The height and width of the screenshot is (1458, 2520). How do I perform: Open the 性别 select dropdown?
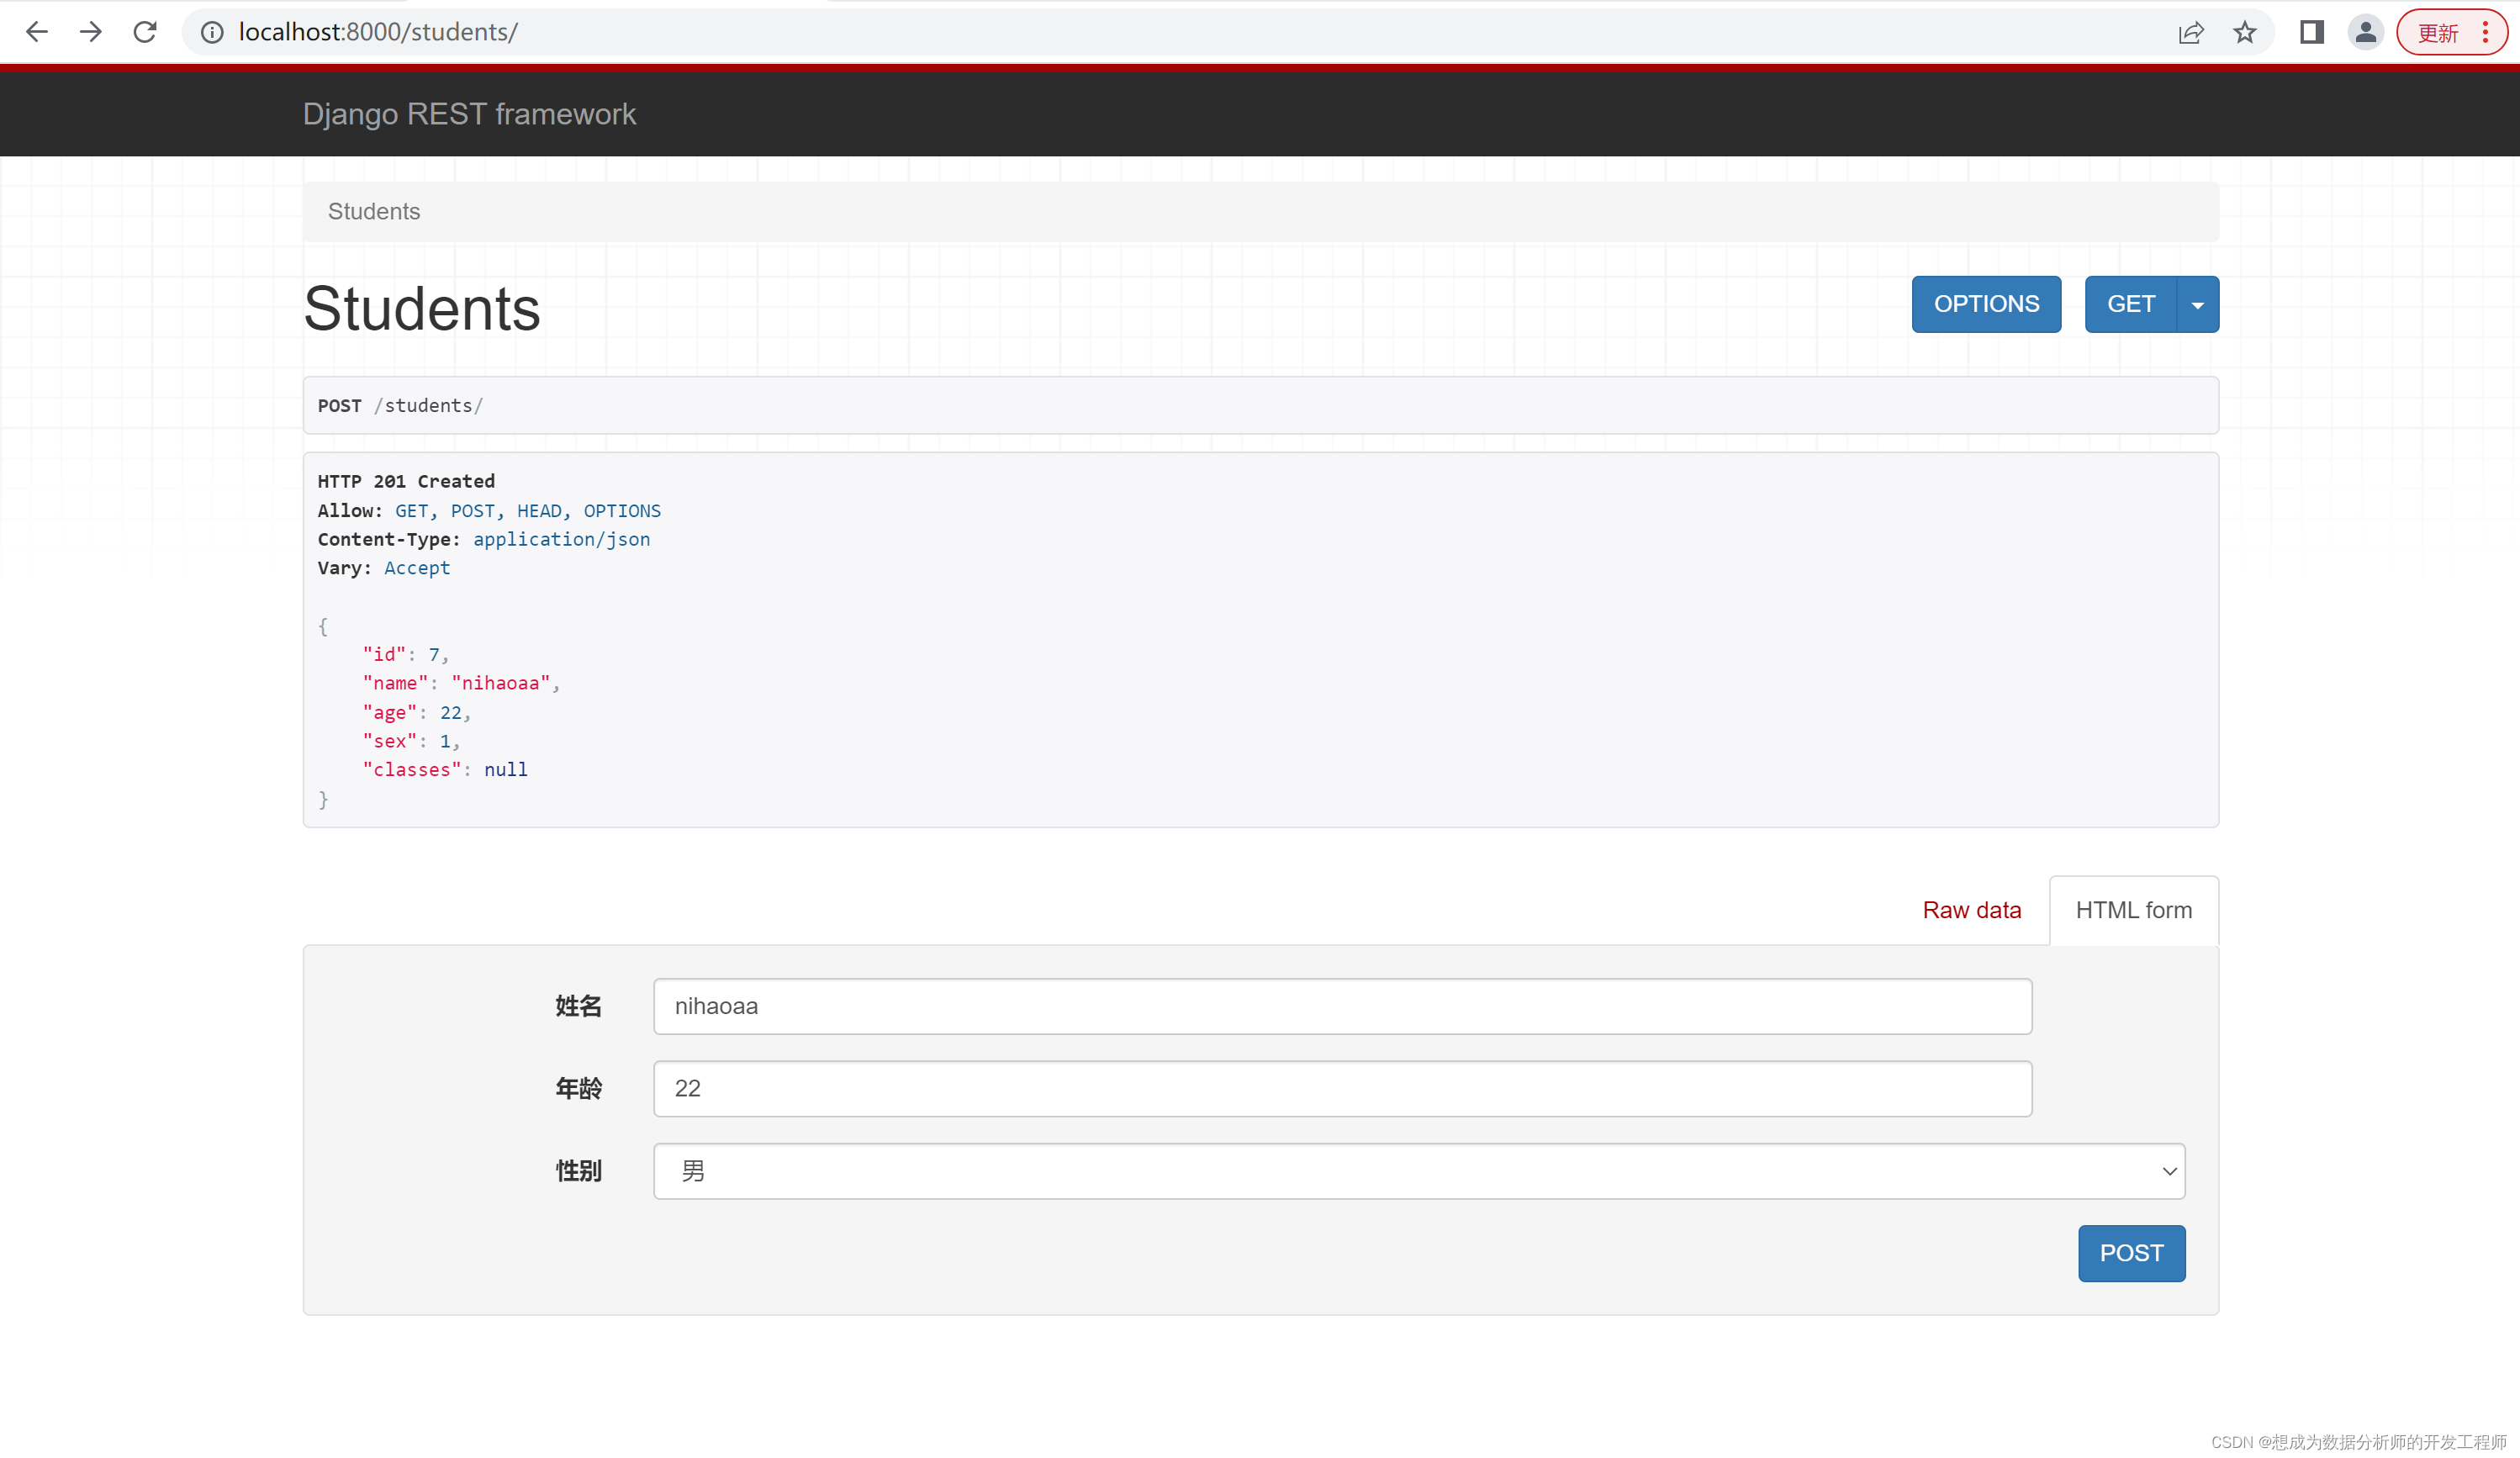point(1418,1171)
